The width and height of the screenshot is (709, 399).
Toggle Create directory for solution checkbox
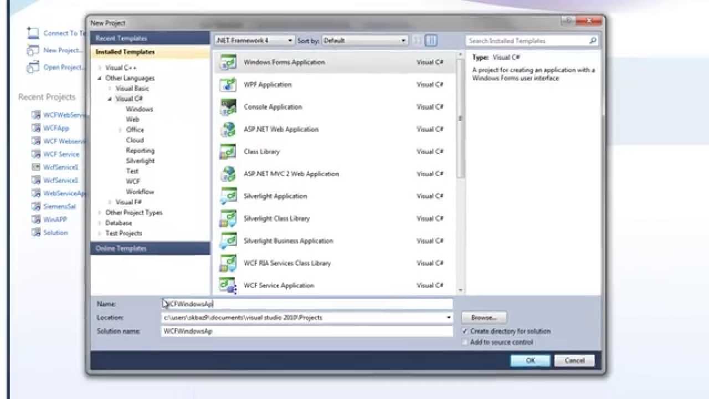click(x=465, y=331)
